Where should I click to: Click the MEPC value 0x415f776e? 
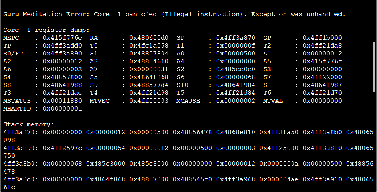pos(63,38)
